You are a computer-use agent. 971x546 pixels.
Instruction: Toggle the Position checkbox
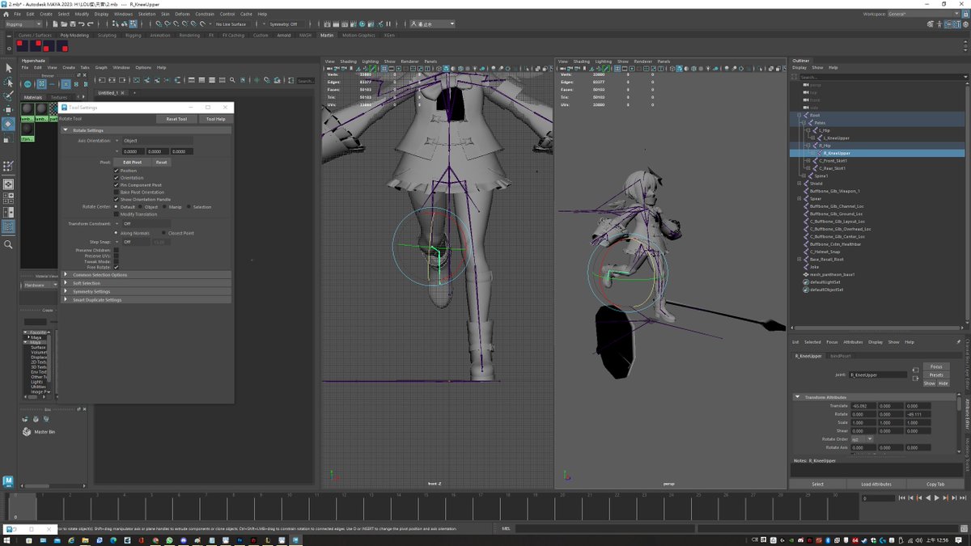pyautogui.click(x=117, y=171)
